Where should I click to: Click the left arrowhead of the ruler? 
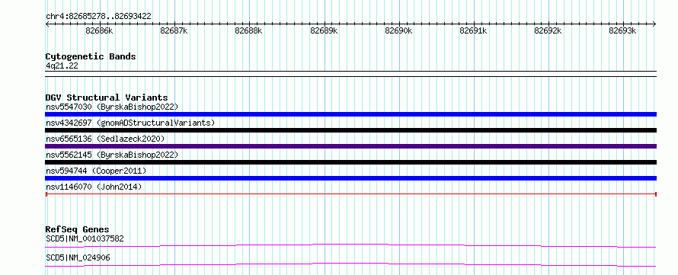(x=47, y=24)
